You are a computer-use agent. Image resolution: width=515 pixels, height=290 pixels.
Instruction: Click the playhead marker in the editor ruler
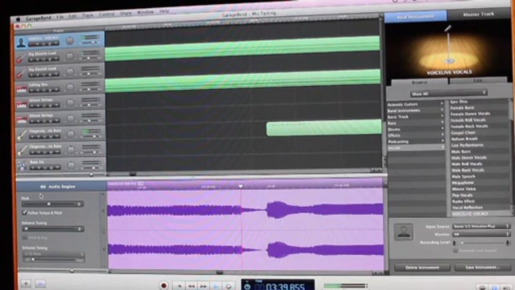(241, 186)
